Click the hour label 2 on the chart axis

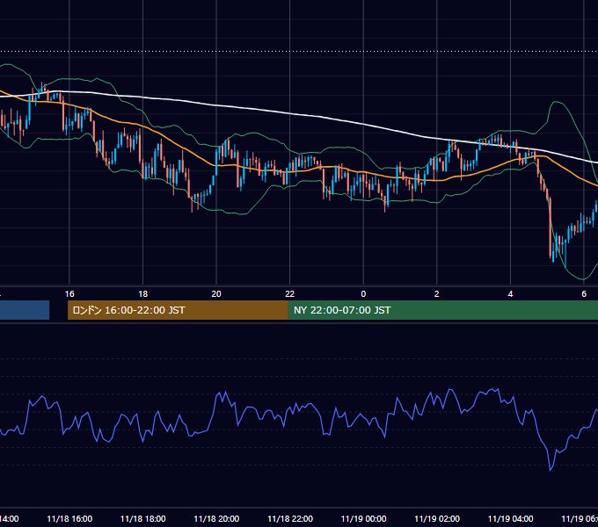point(437,294)
